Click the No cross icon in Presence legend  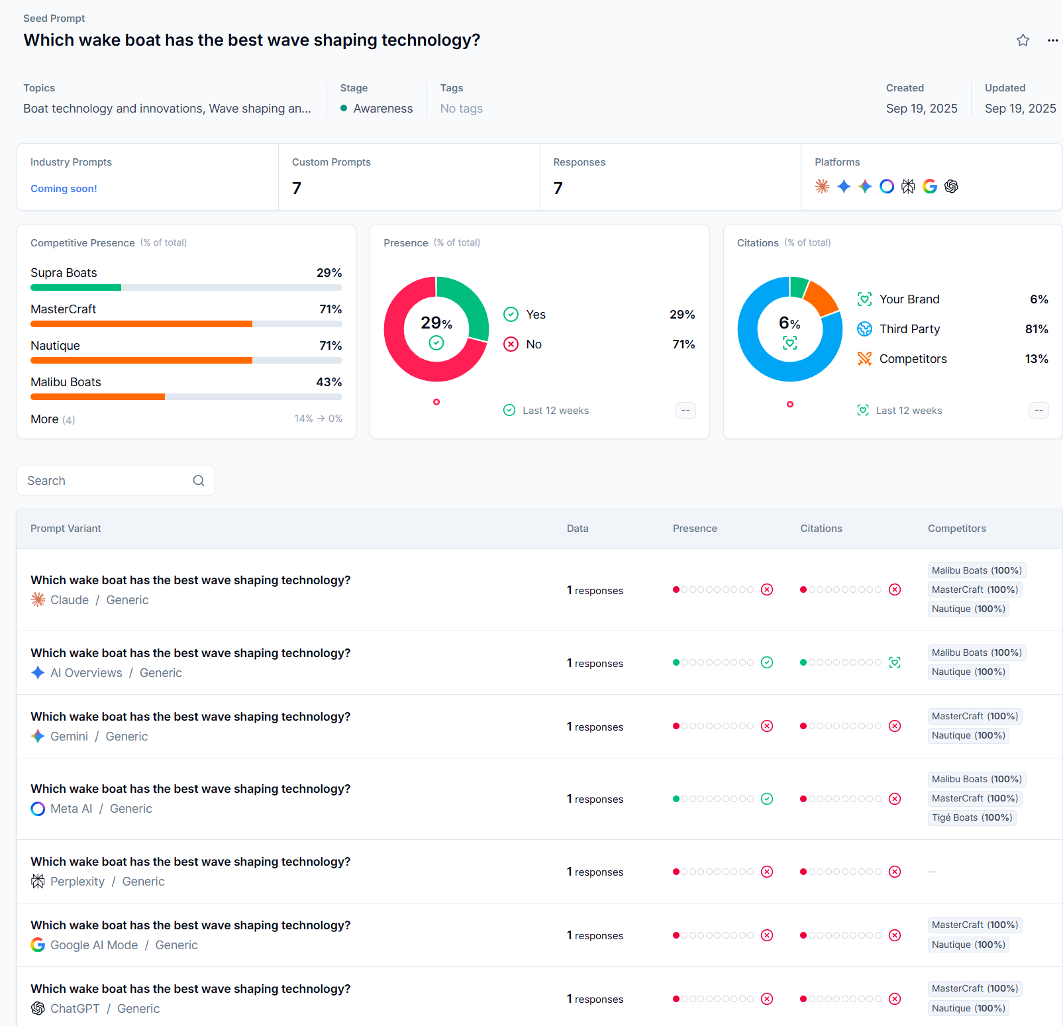[x=511, y=344]
